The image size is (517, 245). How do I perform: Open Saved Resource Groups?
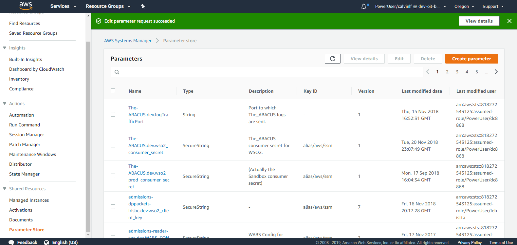[33, 33]
